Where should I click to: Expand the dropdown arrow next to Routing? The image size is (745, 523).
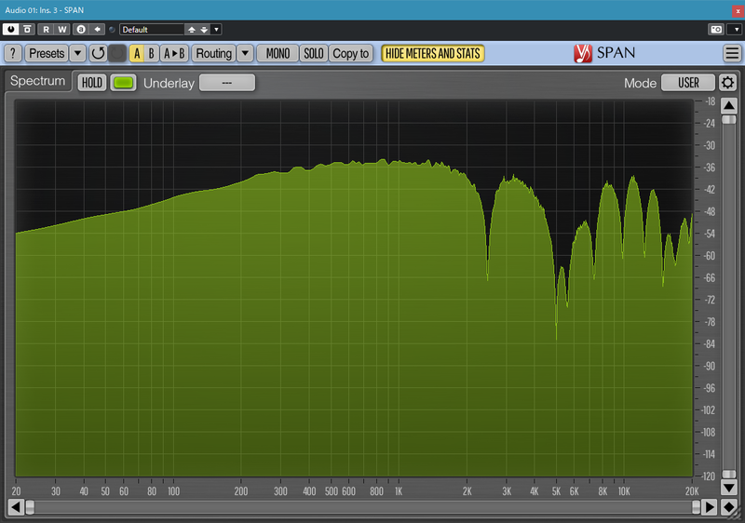click(245, 53)
